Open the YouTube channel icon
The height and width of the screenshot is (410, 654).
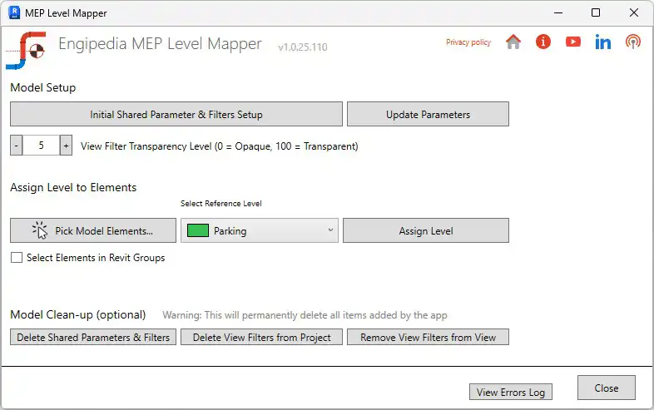point(573,42)
